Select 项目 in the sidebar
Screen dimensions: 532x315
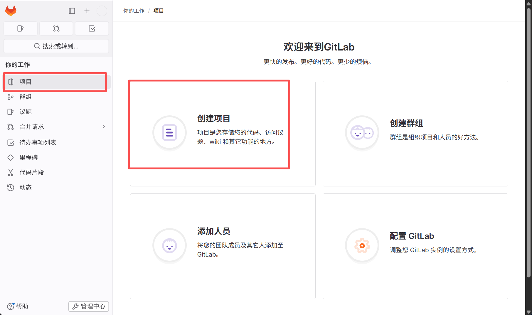pyautogui.click(x=57, y=82)
